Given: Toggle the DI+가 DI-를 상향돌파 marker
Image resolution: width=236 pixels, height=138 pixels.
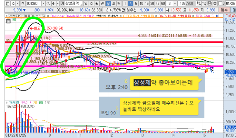Looking at the screenshot, I should (x=156, y=16).
